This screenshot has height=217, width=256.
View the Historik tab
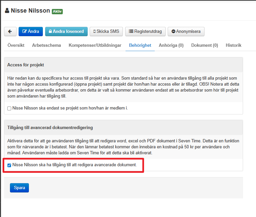pos(233,45)
